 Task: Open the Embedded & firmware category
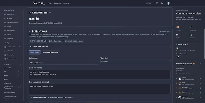pyautogui.click(x=9, y=88)
